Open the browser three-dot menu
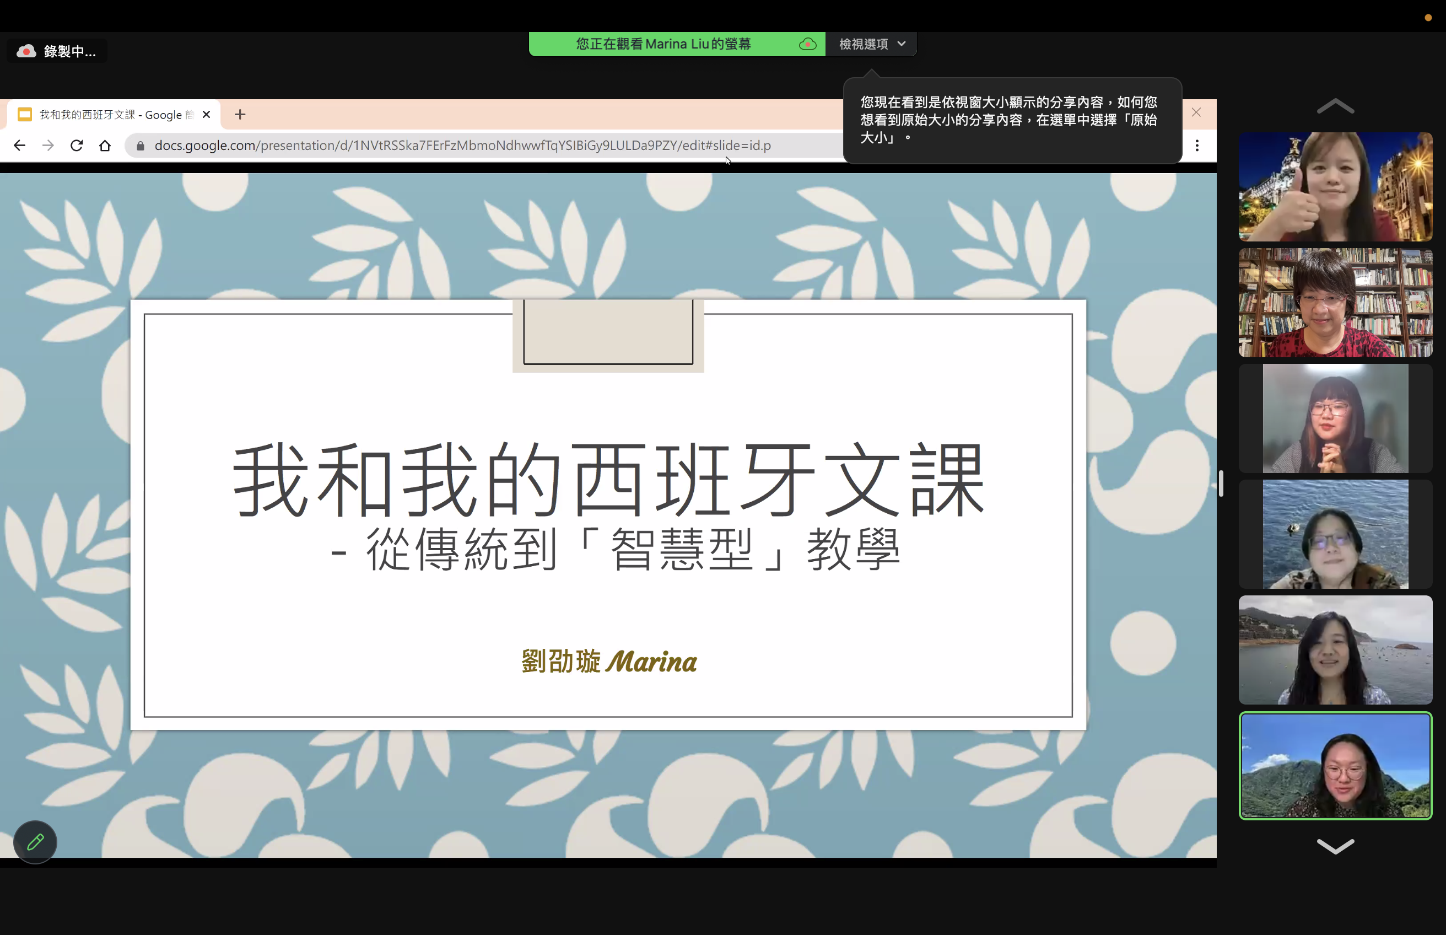The width and height of the screenshot is (1446, 935). 1196,146
